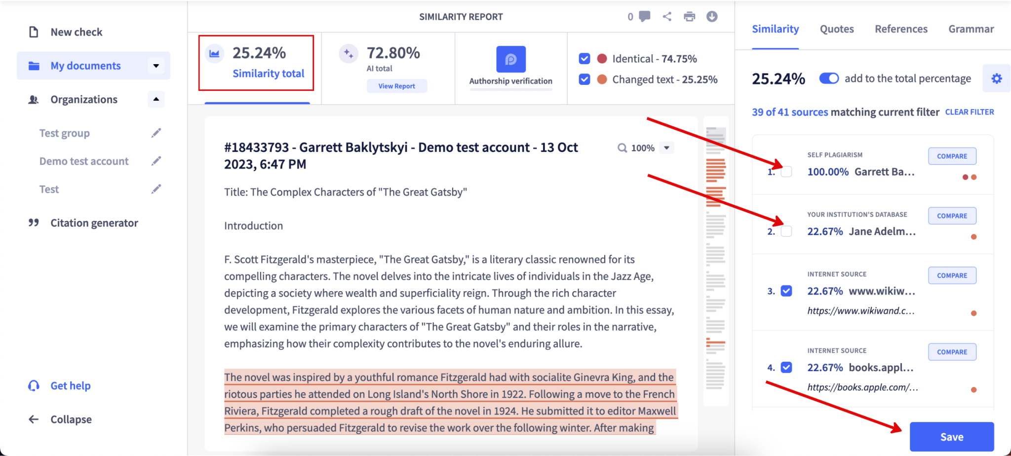Image resolution: width=1011 pixels, height=456 pixels.
Task: Click the CLEAR FILTER link
Action: pos(969,112)
